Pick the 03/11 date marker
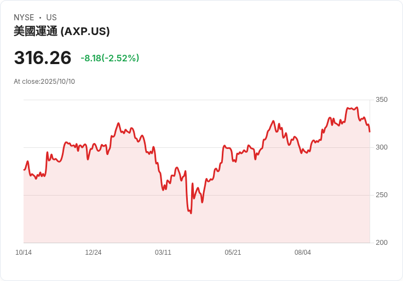The image size is (403, 281). [x=163, y=253]
